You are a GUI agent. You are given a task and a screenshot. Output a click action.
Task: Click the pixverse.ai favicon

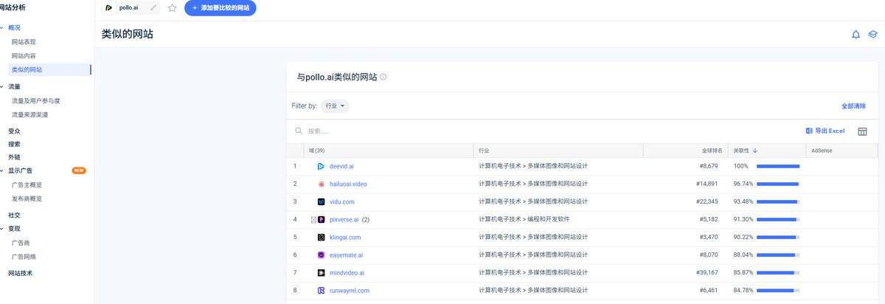point(322,219)
